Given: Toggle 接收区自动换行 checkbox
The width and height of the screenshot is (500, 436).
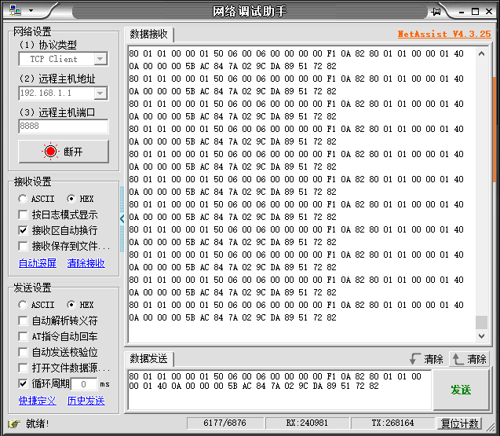Looking at the screenshot, I should pyautogui.click(x=23, y=230).
